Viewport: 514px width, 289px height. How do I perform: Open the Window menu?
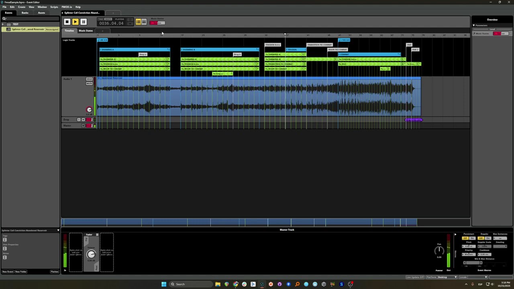pyautogui.click(x=42, y=7)
